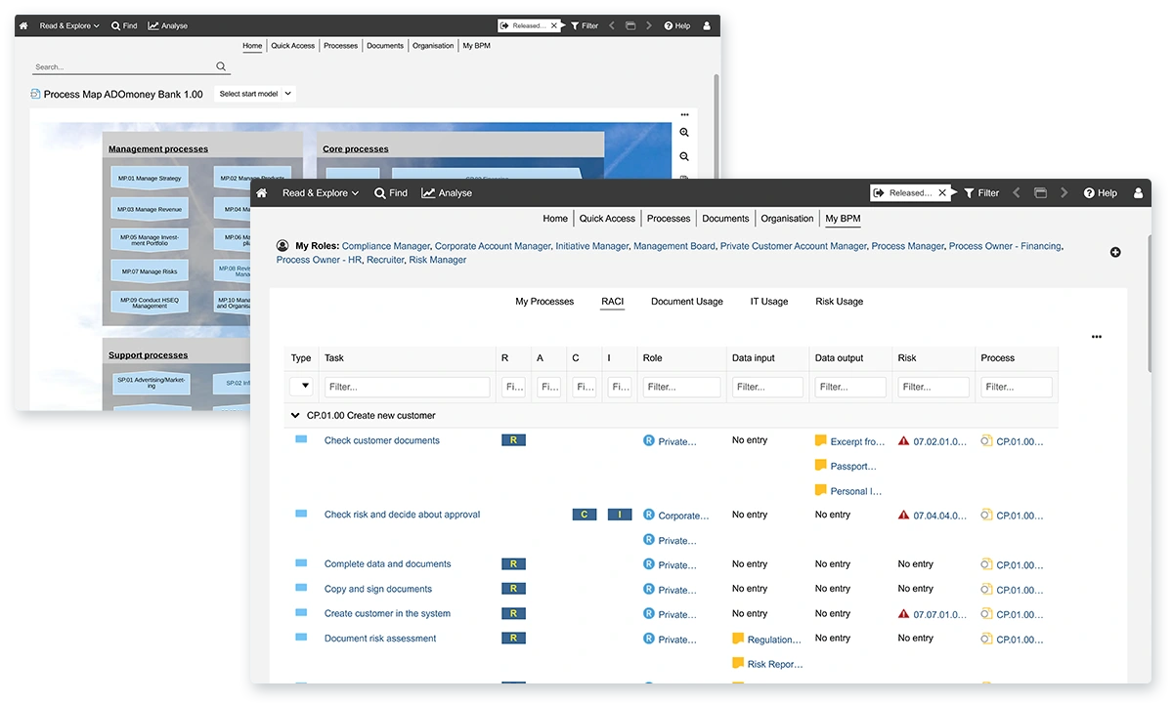Select the Home icon in the navigation bar
Image resolution: width=1173 pixels, height=703 pixels.
click(261, 192)
